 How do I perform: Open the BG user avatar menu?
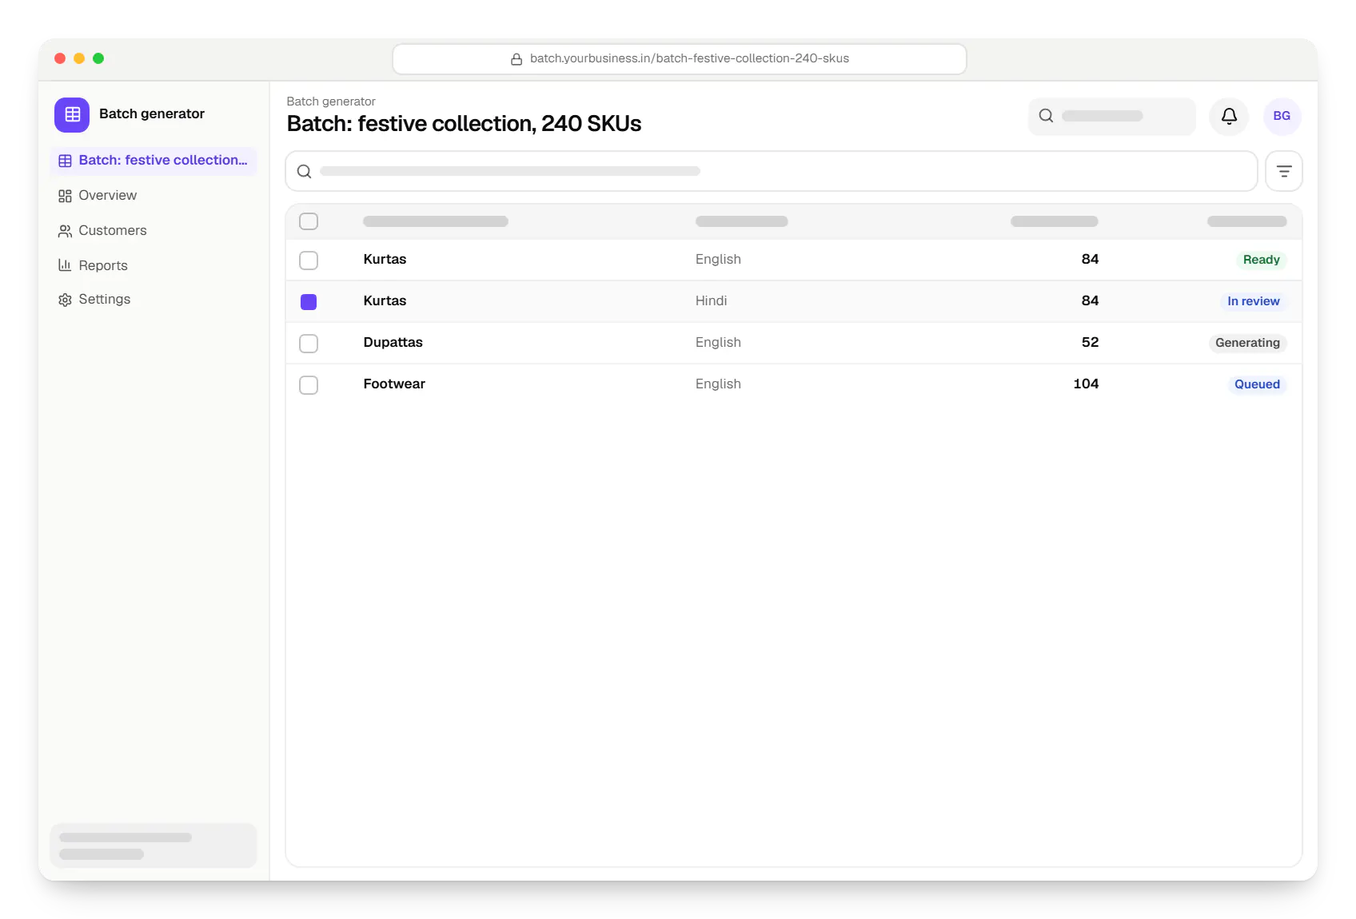point(1282,116)
